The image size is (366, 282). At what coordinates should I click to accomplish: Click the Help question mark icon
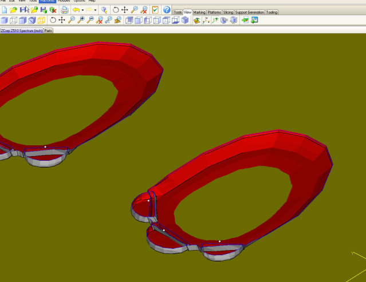coord(167,10)
